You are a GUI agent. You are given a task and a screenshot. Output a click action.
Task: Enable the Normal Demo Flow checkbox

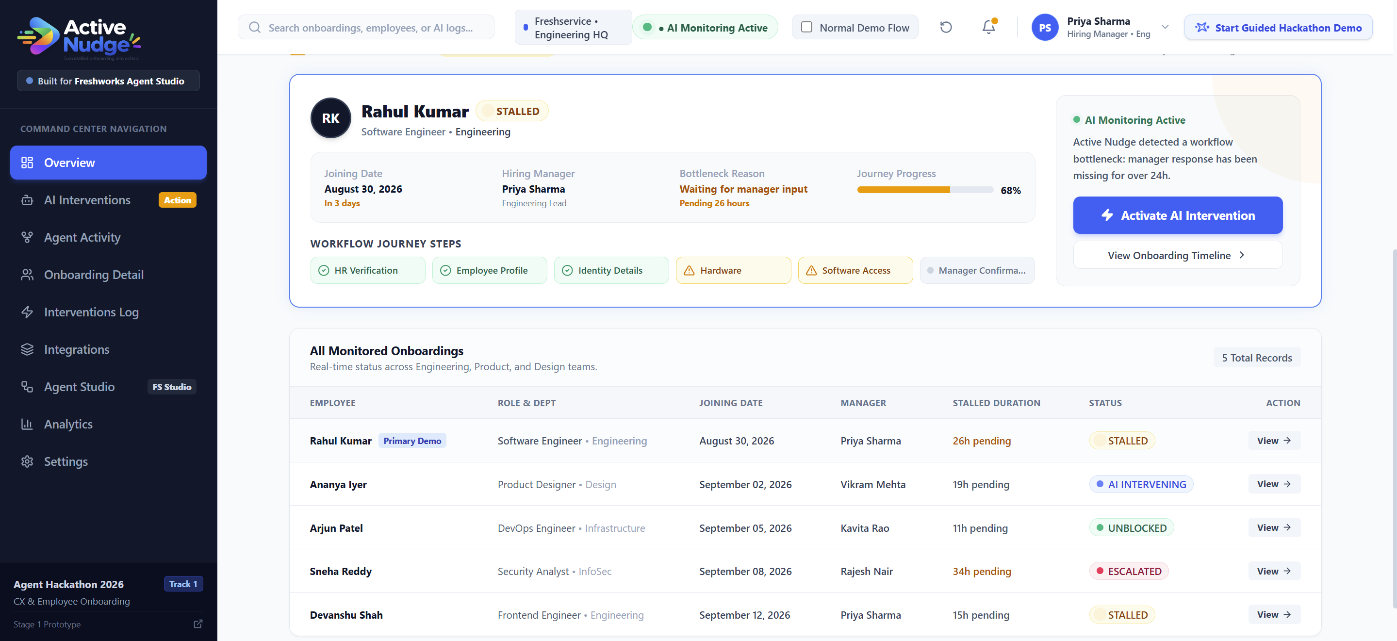pos(806,27)
